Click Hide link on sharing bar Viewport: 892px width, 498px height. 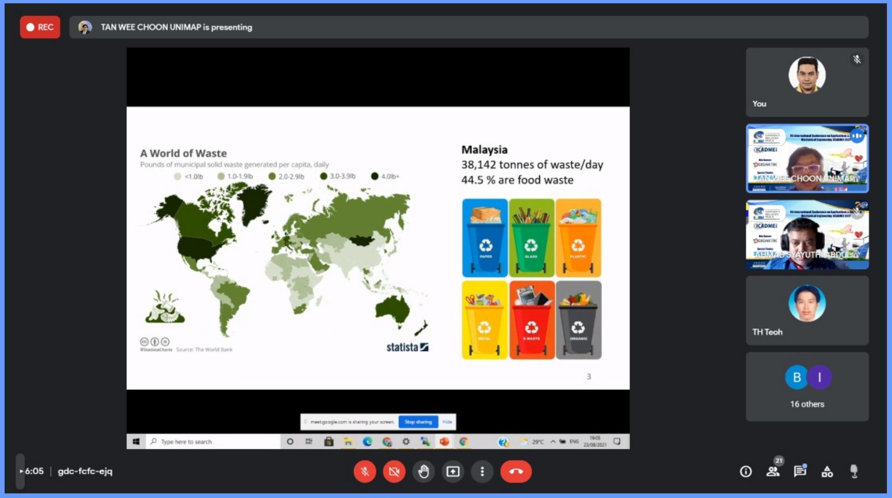tap(447, 422)
